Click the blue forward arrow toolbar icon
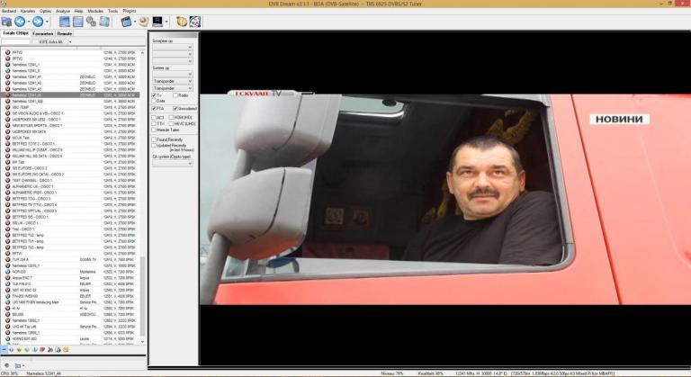691x377 pixels. click(x=37, y=21)
